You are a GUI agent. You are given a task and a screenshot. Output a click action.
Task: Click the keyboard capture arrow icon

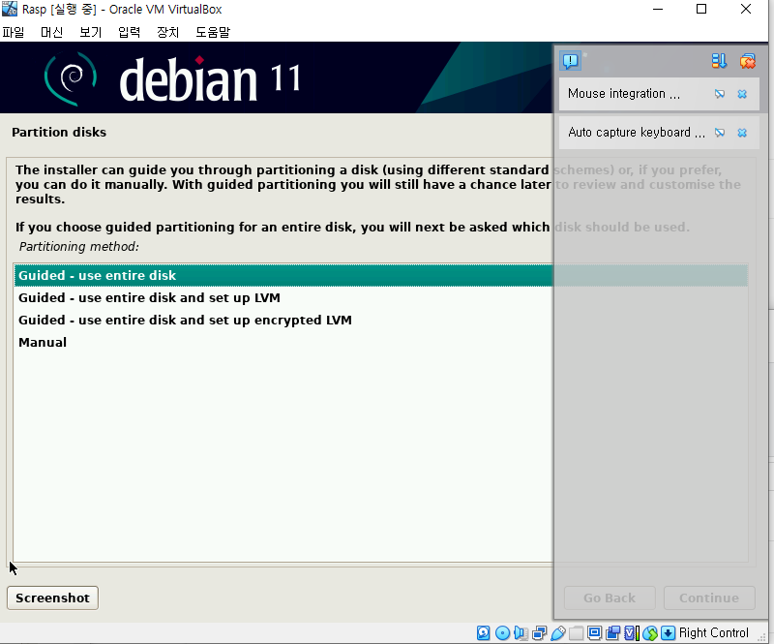pos(668,632)
